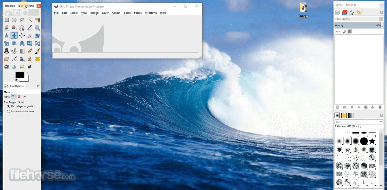Toggle the lock alpha channel checkerboard icon
The image size is (387, 190).
349,32
